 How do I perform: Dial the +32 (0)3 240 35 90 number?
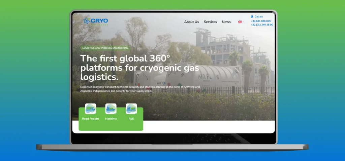coord(262,25)
